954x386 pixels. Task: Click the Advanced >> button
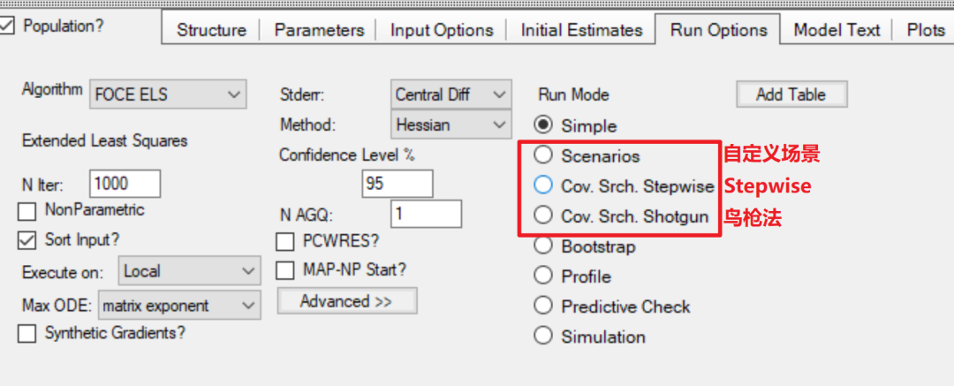346,302
